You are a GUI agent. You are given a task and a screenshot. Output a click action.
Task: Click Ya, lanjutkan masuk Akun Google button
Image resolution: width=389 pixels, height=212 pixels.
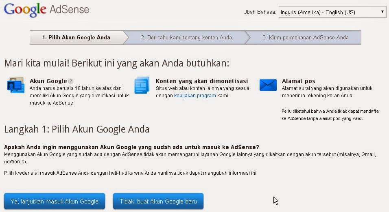pyautogui.click(x=55, y=201)
